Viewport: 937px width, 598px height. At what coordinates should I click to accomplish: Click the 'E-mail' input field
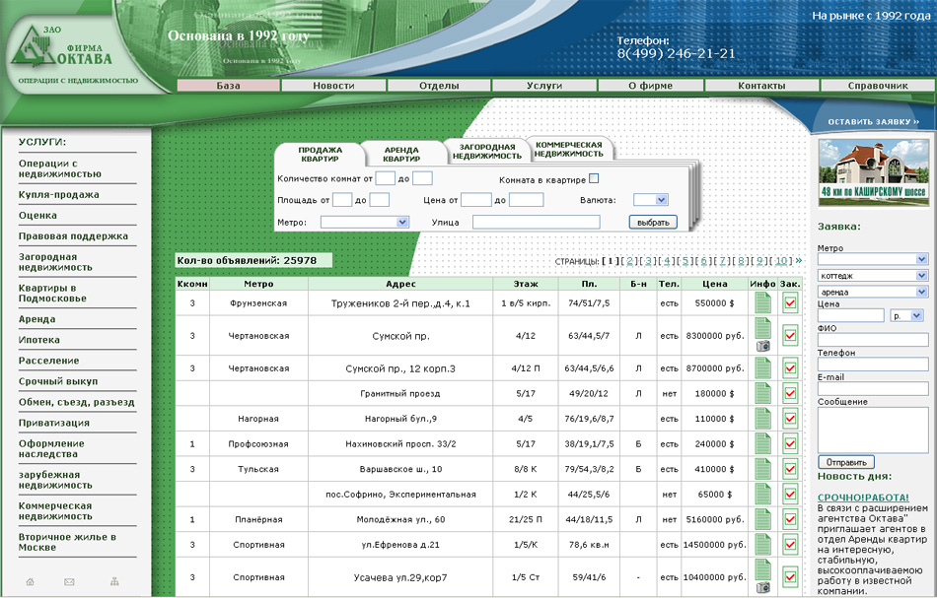coord(873,388)
